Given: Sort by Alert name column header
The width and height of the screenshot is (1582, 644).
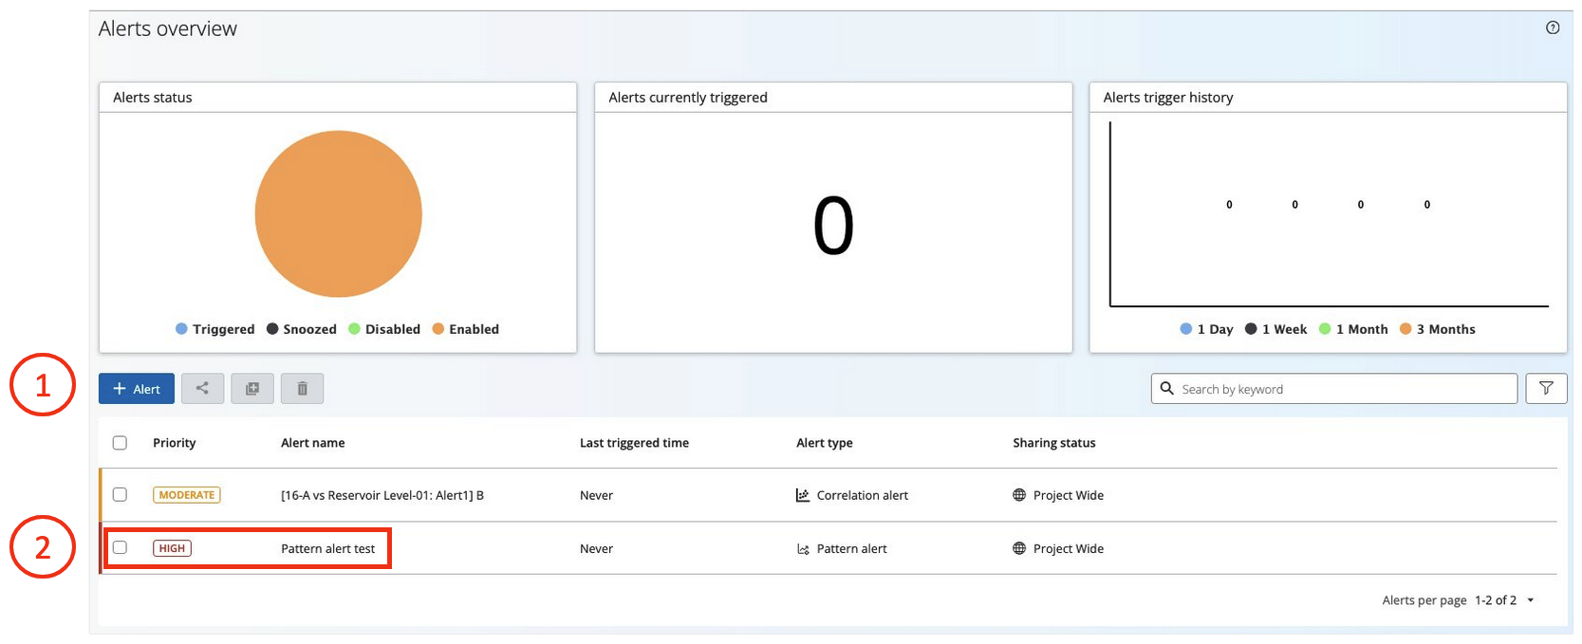Looking at the screenshot, I should click(x=312, y=443).
